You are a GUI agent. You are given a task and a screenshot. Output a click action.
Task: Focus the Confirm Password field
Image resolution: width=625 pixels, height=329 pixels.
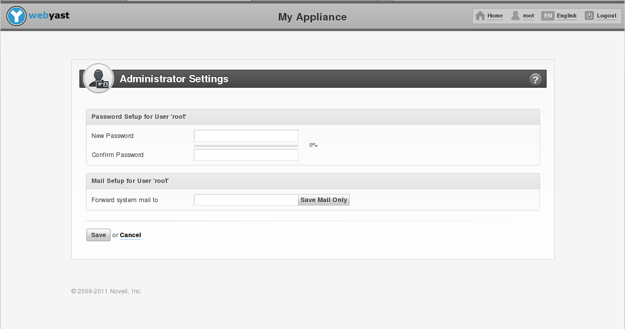(246, 155)
